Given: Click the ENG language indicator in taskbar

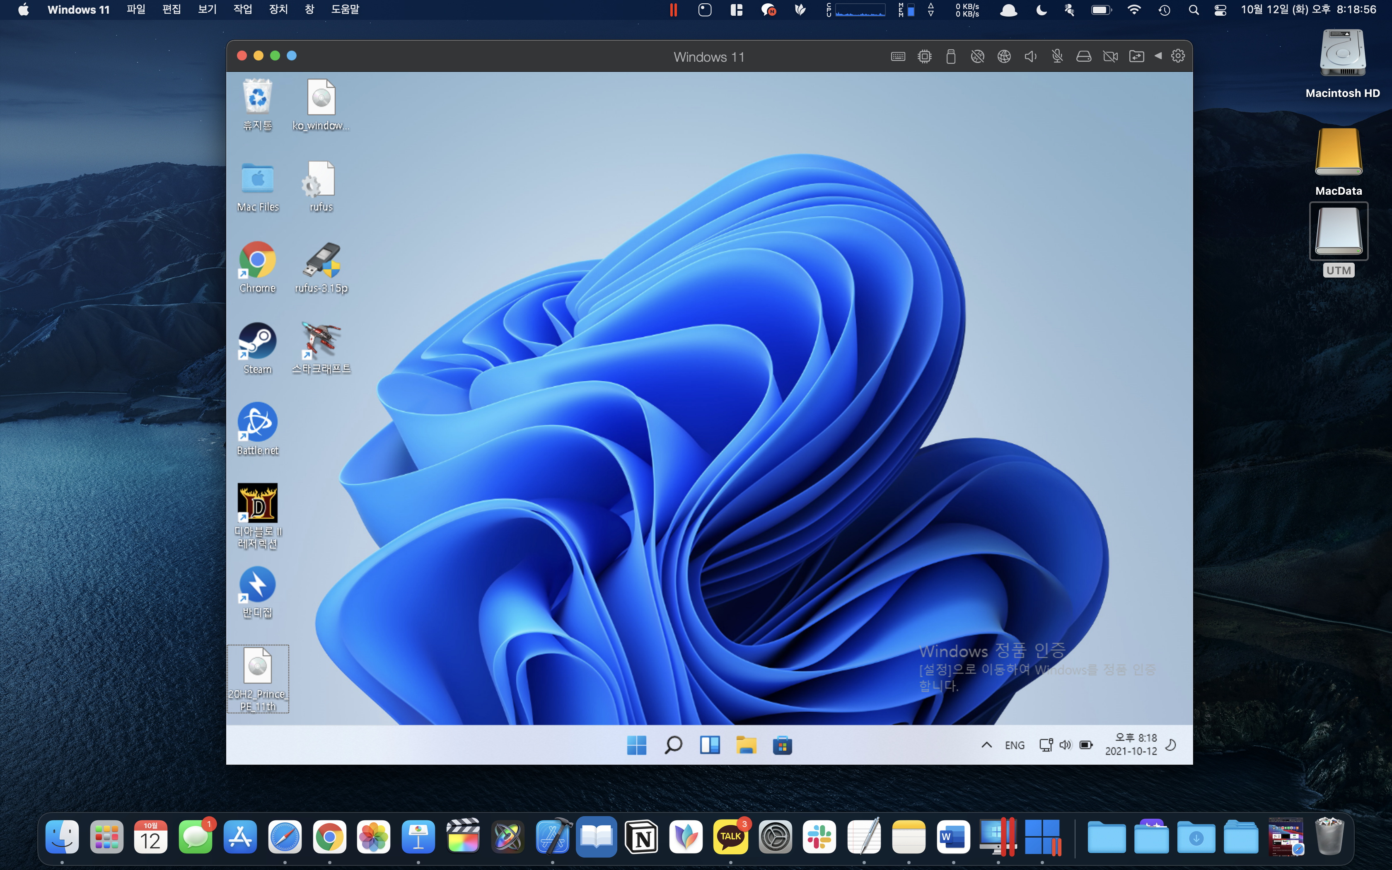Looking at the screenshot, I should (1015, 745).
